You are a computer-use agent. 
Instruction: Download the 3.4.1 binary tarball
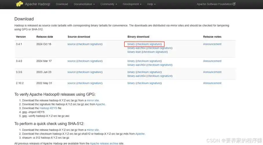pyautogui.click(x=131, y=44)
